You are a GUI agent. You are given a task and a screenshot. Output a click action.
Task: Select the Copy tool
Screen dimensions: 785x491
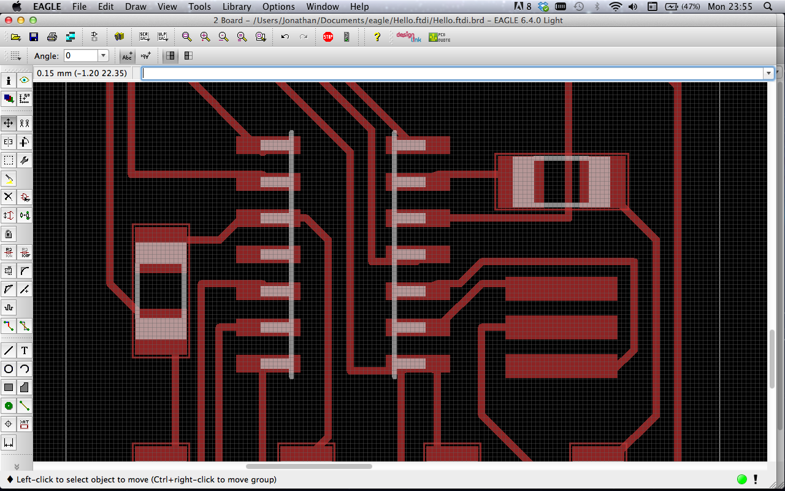click(25, 123)
